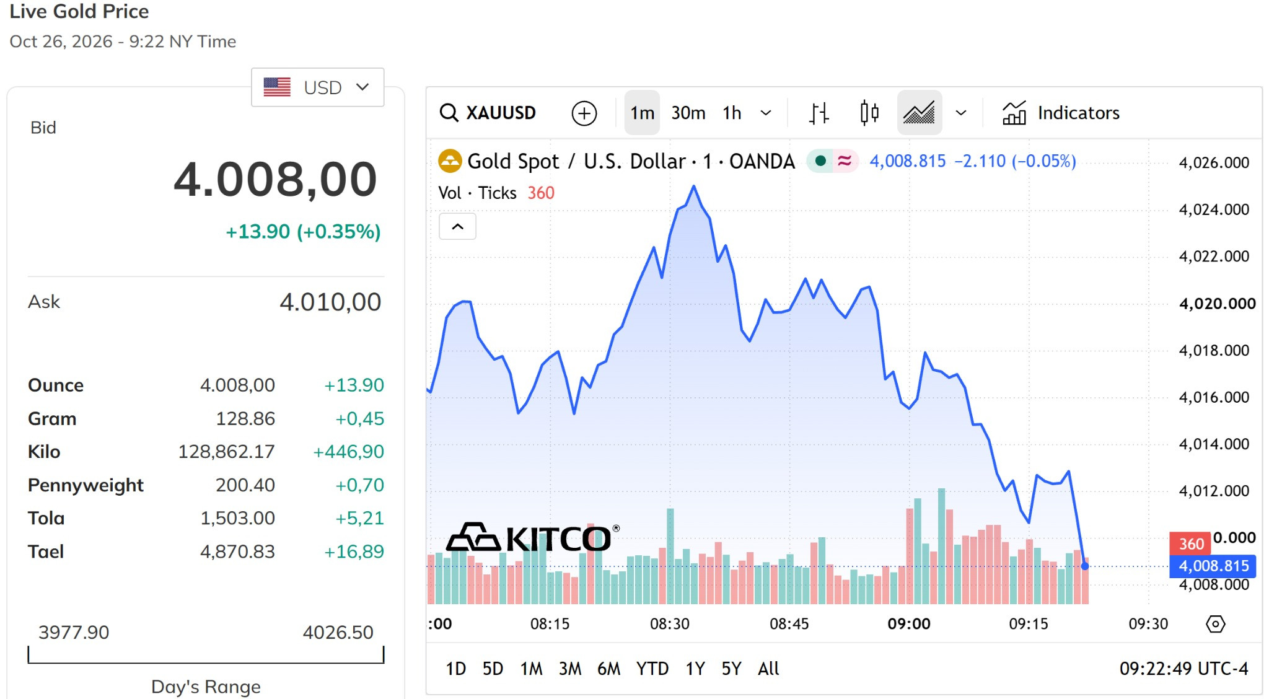
Task: Add a comparison symbol with plus icon
Action: coord(584,113)
